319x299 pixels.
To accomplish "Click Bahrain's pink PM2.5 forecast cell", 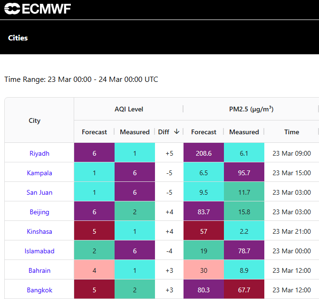I will pyautogui.click(x=203, y=270).
